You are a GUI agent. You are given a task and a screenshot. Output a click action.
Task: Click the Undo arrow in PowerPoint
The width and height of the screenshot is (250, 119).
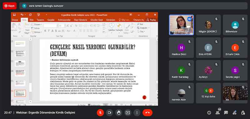[22, 15]
